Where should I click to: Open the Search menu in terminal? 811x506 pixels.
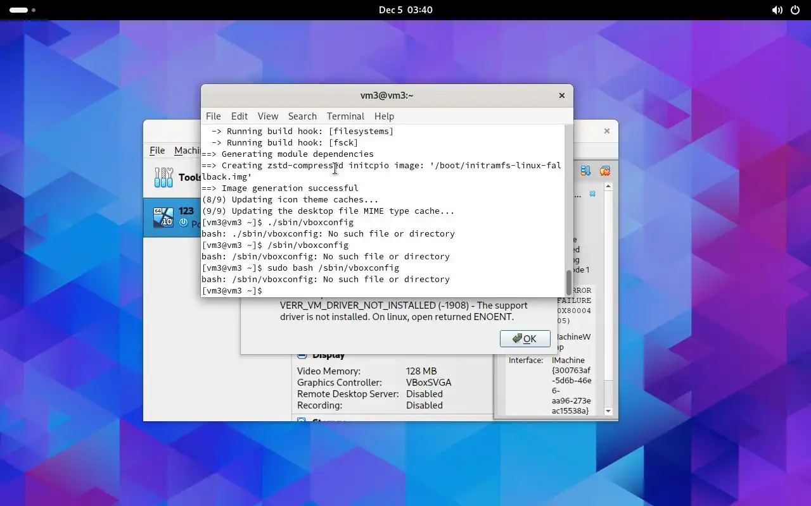[x=302, y=116]
